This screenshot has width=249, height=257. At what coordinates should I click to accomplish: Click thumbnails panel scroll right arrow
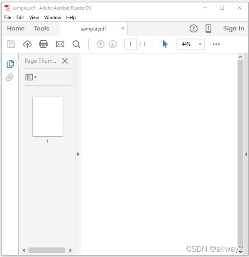click(x=70, y=250)
